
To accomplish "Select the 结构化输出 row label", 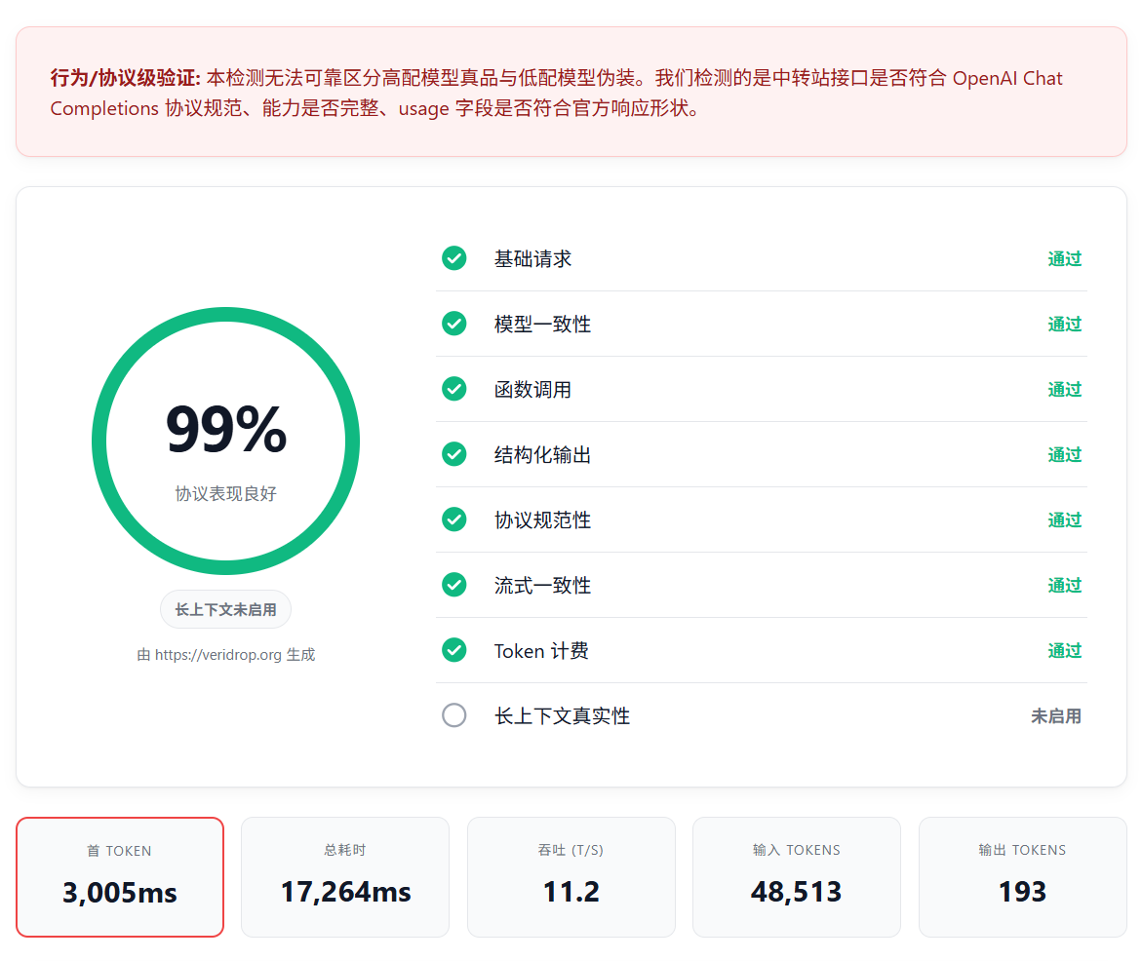I will pos(542,455).
